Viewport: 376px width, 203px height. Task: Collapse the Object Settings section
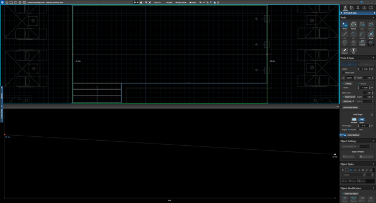point(373,141)
